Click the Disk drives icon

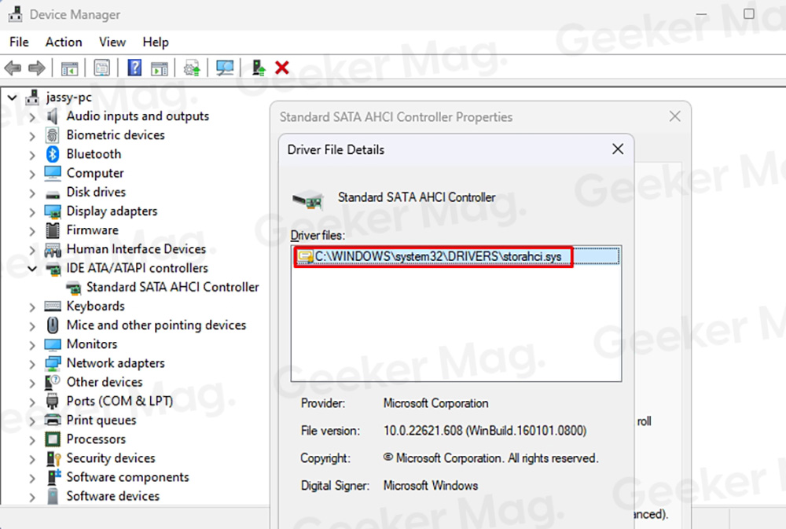[x=52, y=194]
